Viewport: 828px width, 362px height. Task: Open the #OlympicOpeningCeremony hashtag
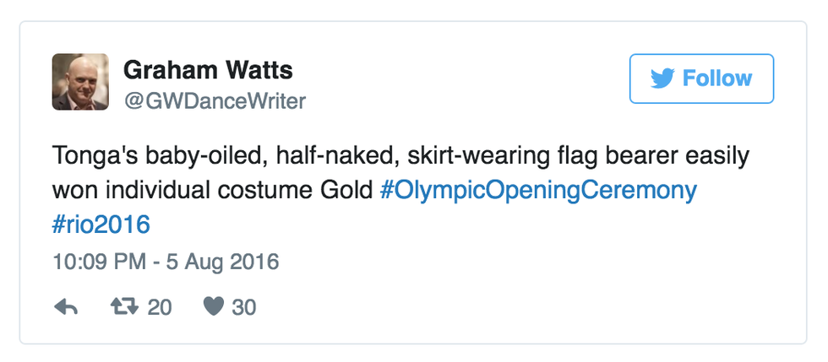[x=538, y=190]
